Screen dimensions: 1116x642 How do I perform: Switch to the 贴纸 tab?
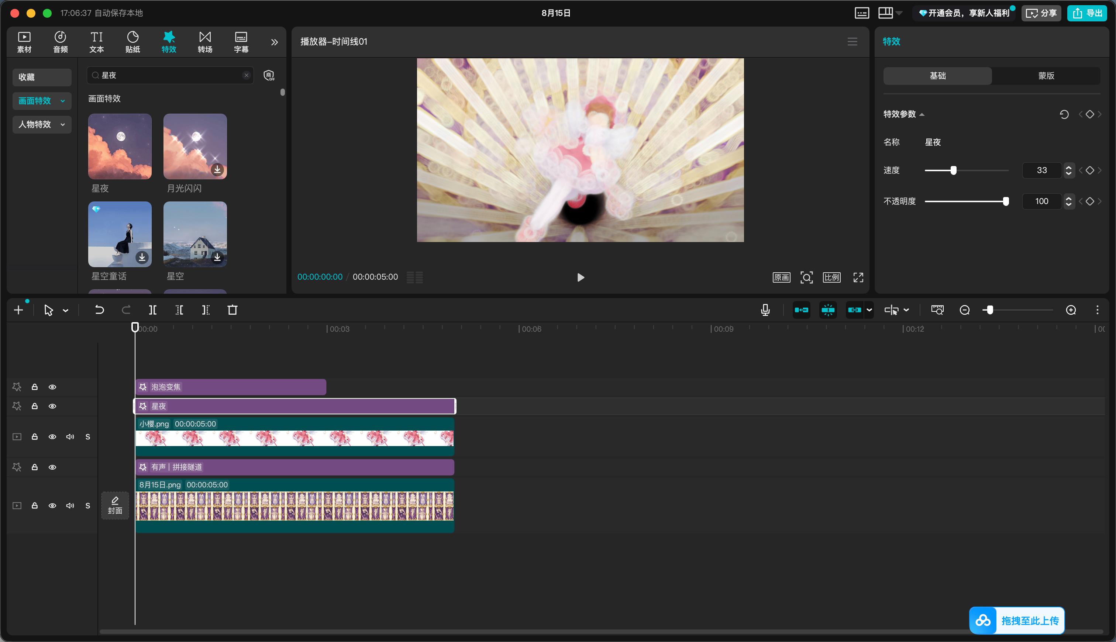(x=133, y=42)
